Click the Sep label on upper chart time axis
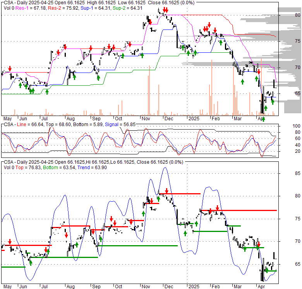The width and height of the screenshot is (302, 289). (x=96, y=119)
